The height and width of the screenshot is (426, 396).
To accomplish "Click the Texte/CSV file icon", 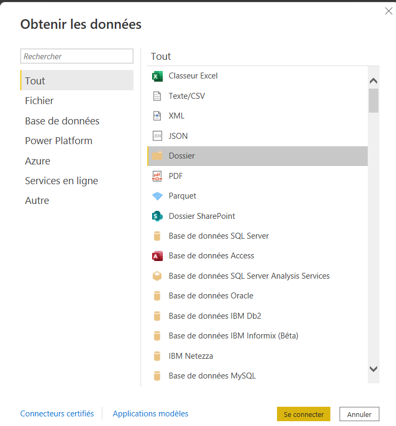I will 157,96.
